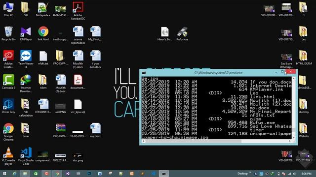The width and height of the screenshot is (316, 177).
Task: Open Word from taskbar
Action: pos(100,174)
